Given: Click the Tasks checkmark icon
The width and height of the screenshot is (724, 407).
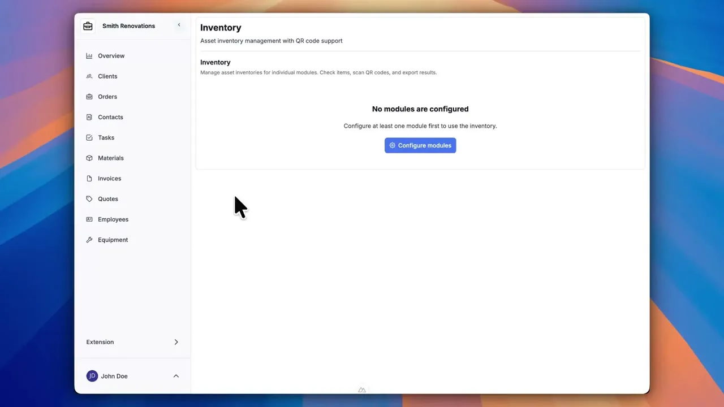Looking at the screenshot, I should [89, 137].
